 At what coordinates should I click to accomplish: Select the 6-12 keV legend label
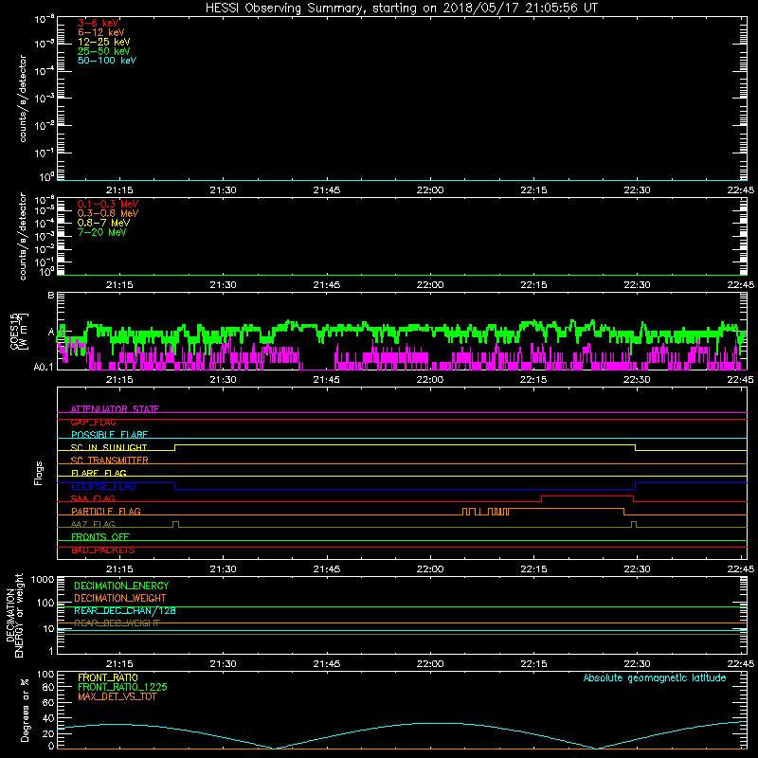[x=101, y=32]
